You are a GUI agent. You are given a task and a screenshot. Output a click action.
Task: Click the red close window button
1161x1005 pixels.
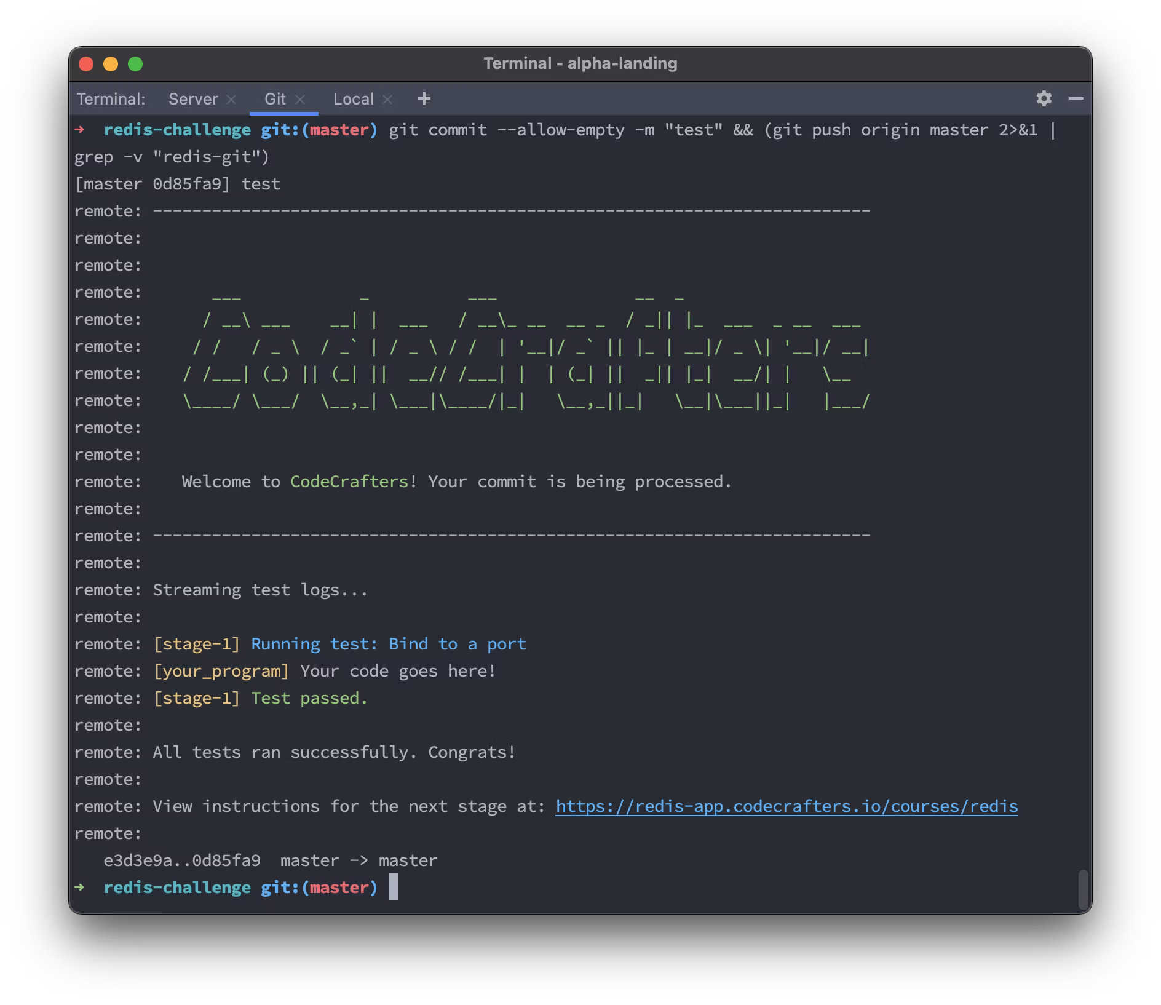(x=87, y=64)
